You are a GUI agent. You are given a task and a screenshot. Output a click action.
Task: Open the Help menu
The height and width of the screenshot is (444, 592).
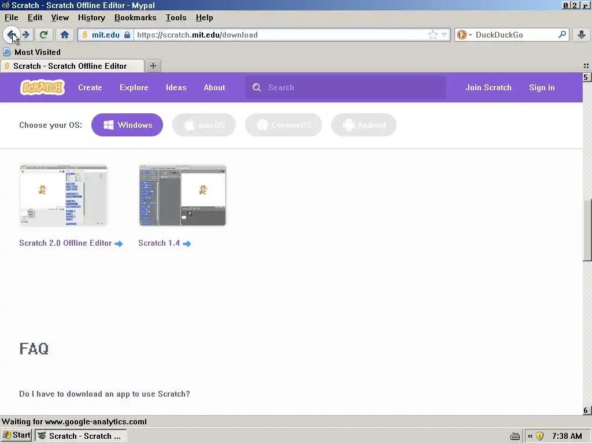point(204,17)
